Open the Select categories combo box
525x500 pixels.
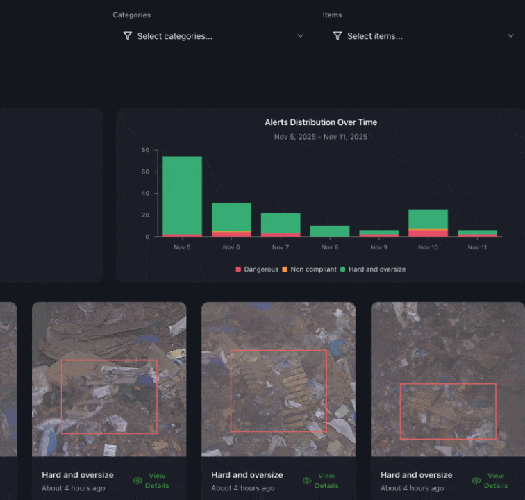coord(208,36)
